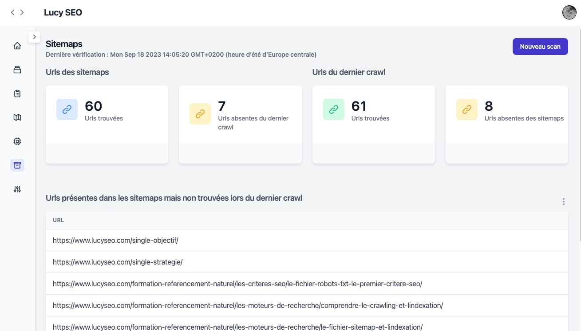
Task: Click the blue link icon beside 60 Urls trouvées
Action: point(67,109)
